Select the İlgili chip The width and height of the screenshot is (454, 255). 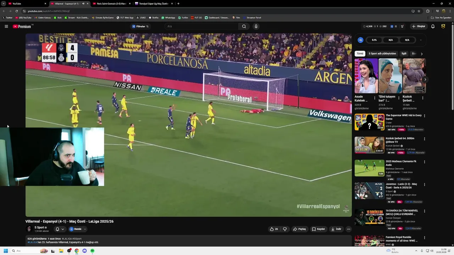tap(404, 53)
